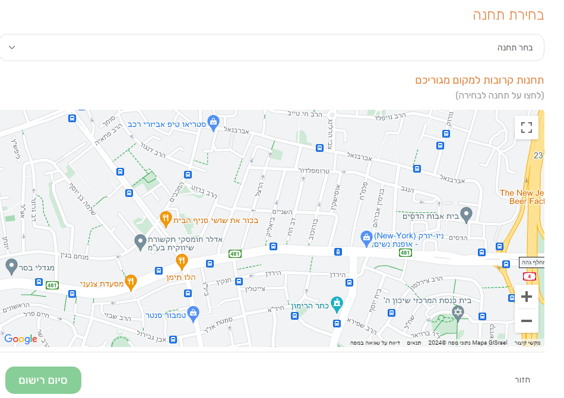Click the dropdown chevron arrow
The width and height of the screenshot is (564, 398).
click(12, 47)
